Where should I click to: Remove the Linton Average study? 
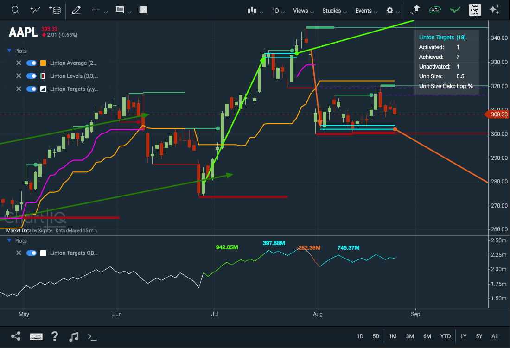point(19,63)
